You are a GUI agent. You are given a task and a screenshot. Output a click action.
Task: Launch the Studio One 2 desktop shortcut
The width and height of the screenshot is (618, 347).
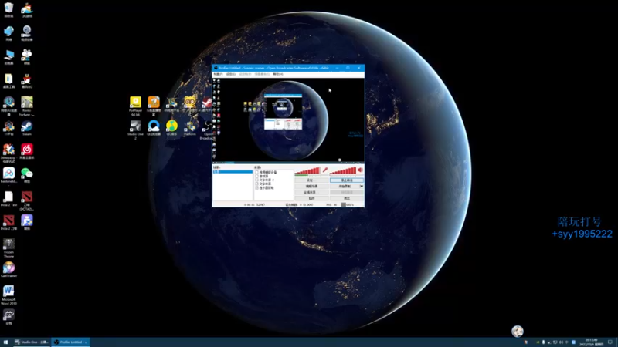[x=136, y=130]
